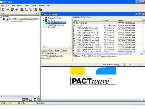Click the connect icon below the project tree
Viewport: 145px width, 109px height.
point(27,100)
